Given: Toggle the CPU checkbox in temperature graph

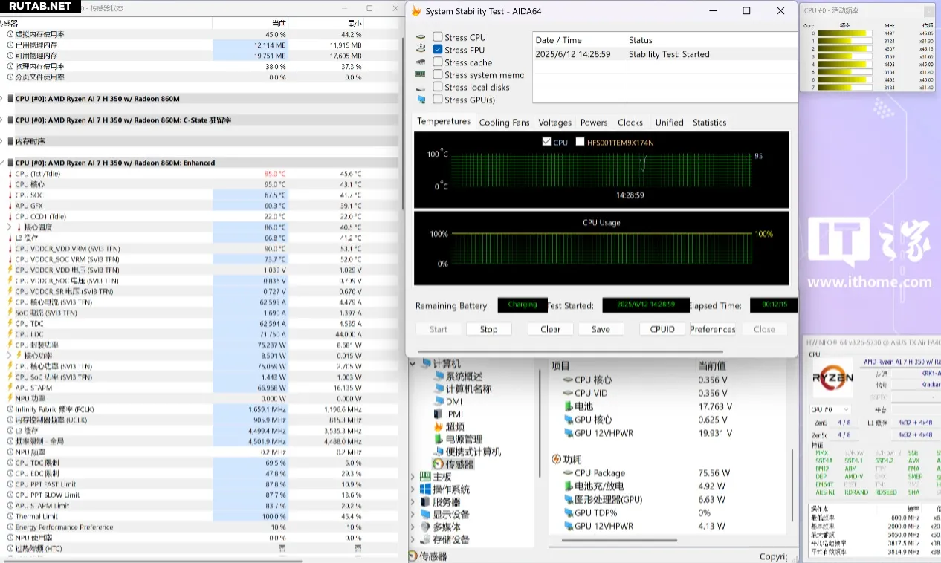Looking at the screenshot, I should pos(547,142).
